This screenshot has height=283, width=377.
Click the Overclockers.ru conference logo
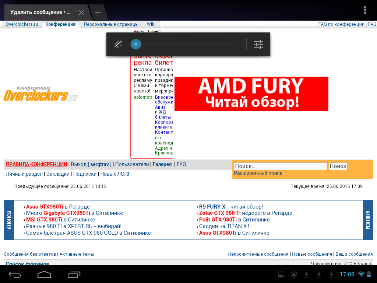(x=40, y=93)
